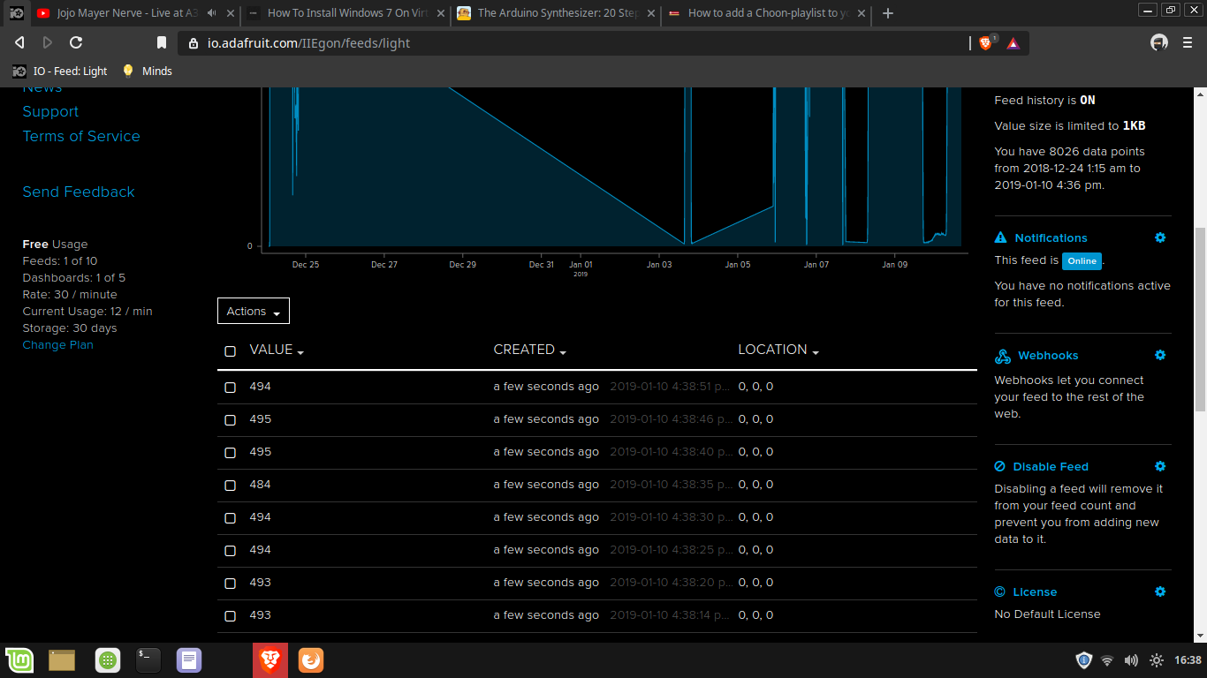
Task: Close the Jojo Mayer Nerve tab
Action: pyautogui.click(x=229, y=13)
